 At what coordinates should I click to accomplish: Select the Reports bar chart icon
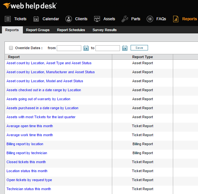pos(176,19)
